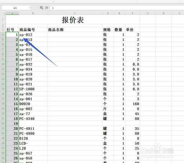
Task: Click the formula bar input showing 1
Action: click(117, 8)
